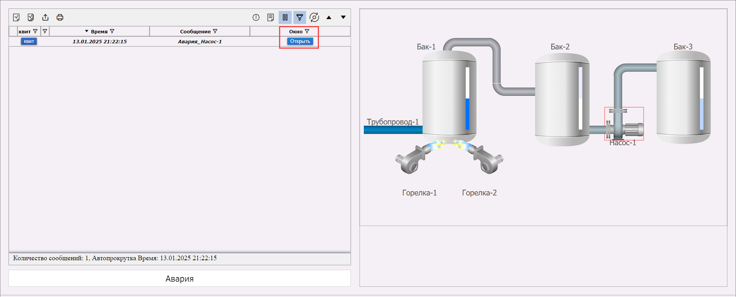Open the filter on Окно column

[307, 31]
